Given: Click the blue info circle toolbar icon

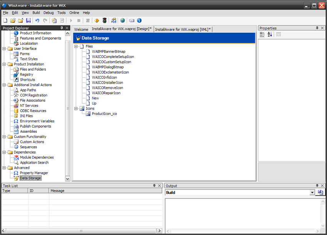Looking at the screenshot, I should point(139,20).
